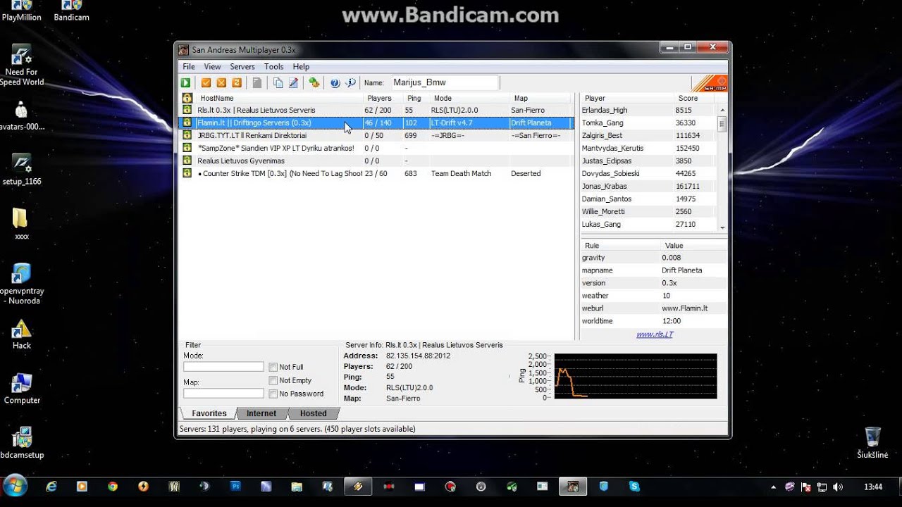The width and height of the screenshot is (902, 507).
Task: Open Photoshop in the taskbar
Action: [235, 487]
